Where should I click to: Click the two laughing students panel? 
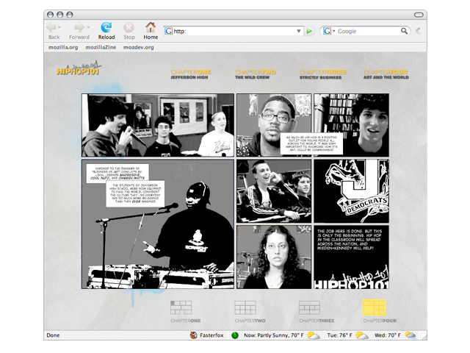(x=274, y=191)
